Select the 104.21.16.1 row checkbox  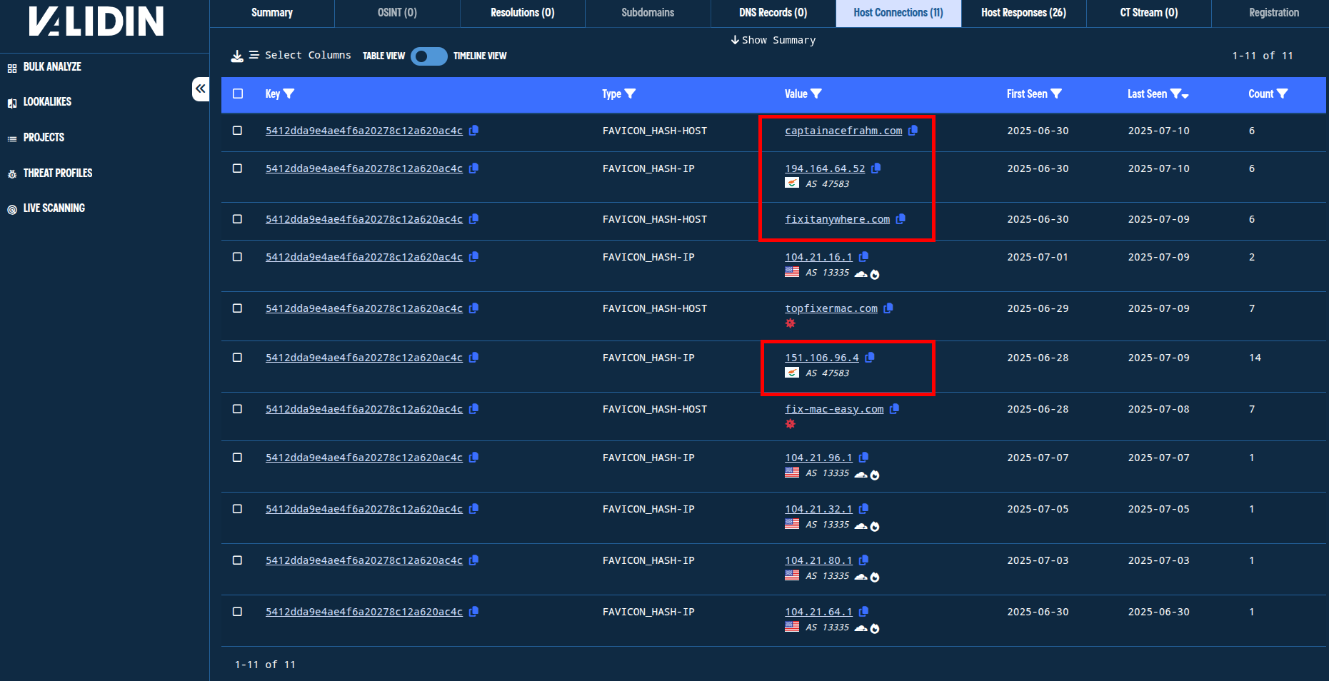(238, 257)
